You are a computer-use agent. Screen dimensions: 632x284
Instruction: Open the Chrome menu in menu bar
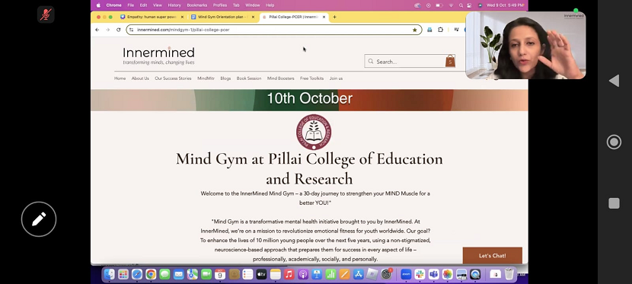point(113,5)
